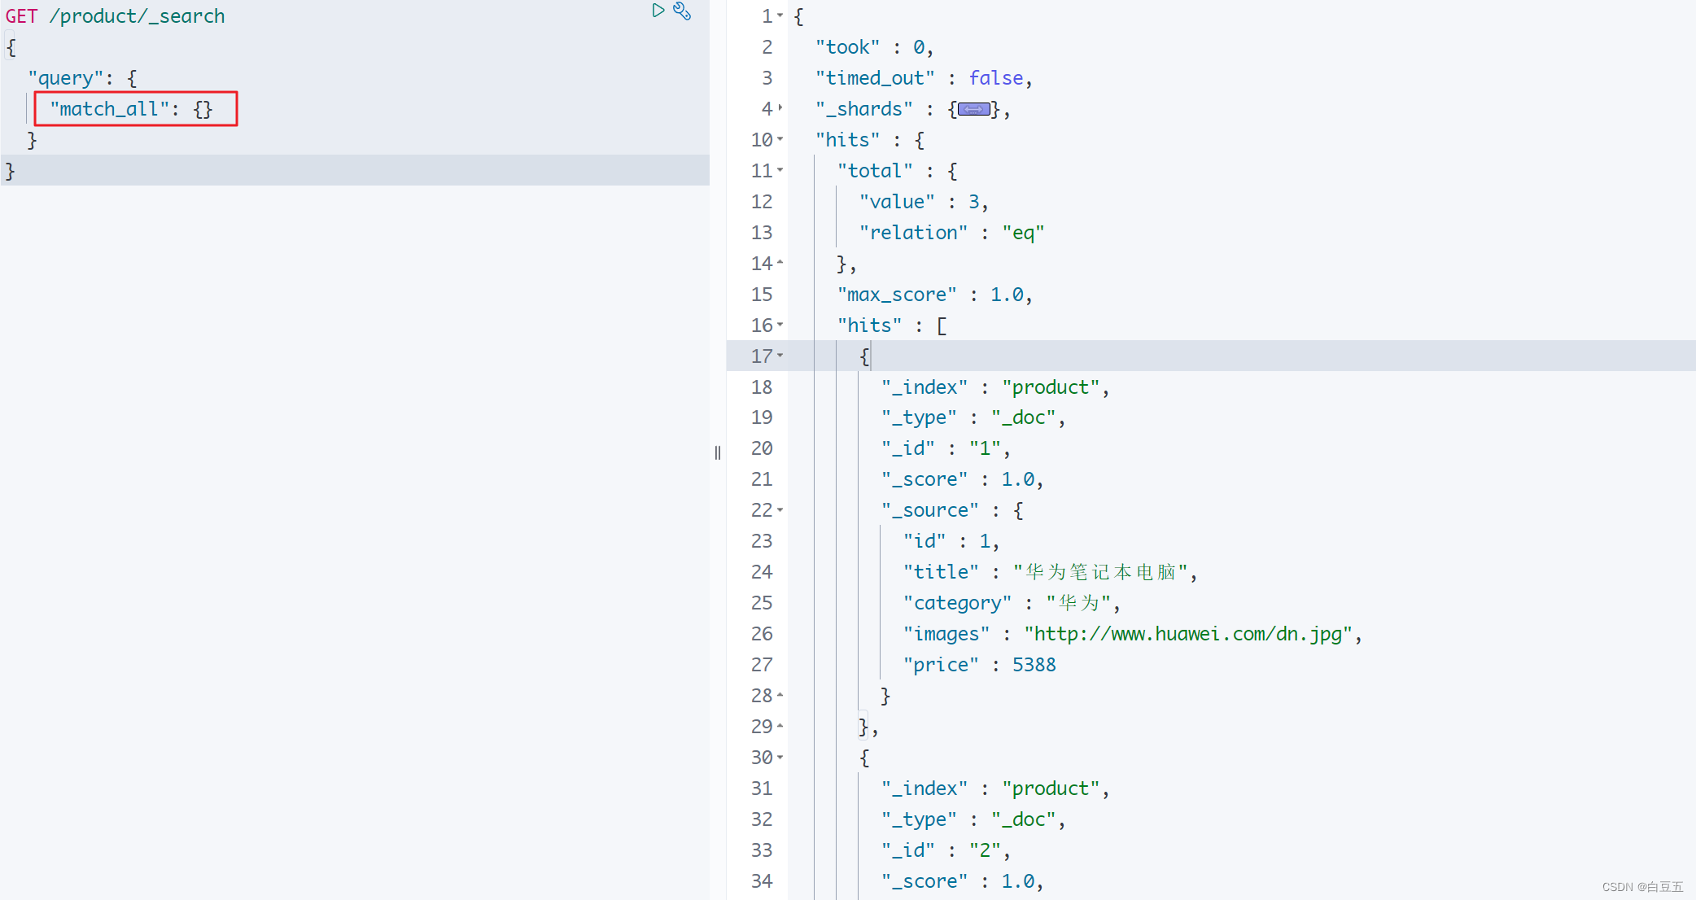
Task: Click the "timed_out" : false line
Action: [x=924, y=78]
